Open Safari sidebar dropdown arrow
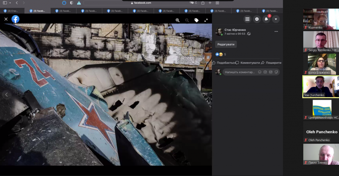 [x=10, y=3]
